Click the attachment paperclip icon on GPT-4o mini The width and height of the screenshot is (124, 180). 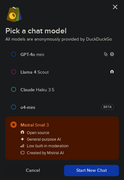[106, 54]
